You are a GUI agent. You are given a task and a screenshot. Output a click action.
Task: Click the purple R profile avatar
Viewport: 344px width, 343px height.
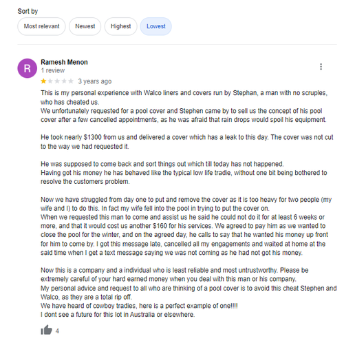pyautogui.click(x=28, y=68)
